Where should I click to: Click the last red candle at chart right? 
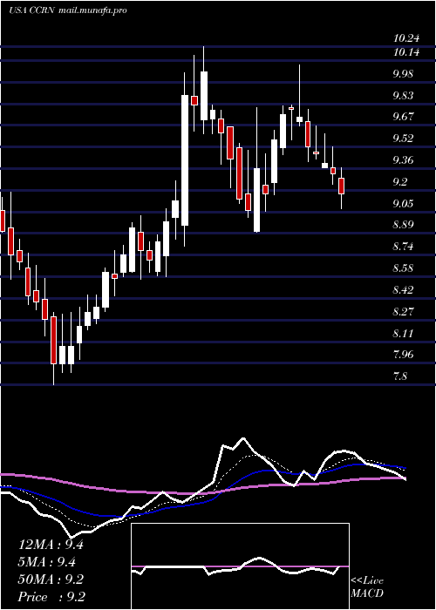342,186
